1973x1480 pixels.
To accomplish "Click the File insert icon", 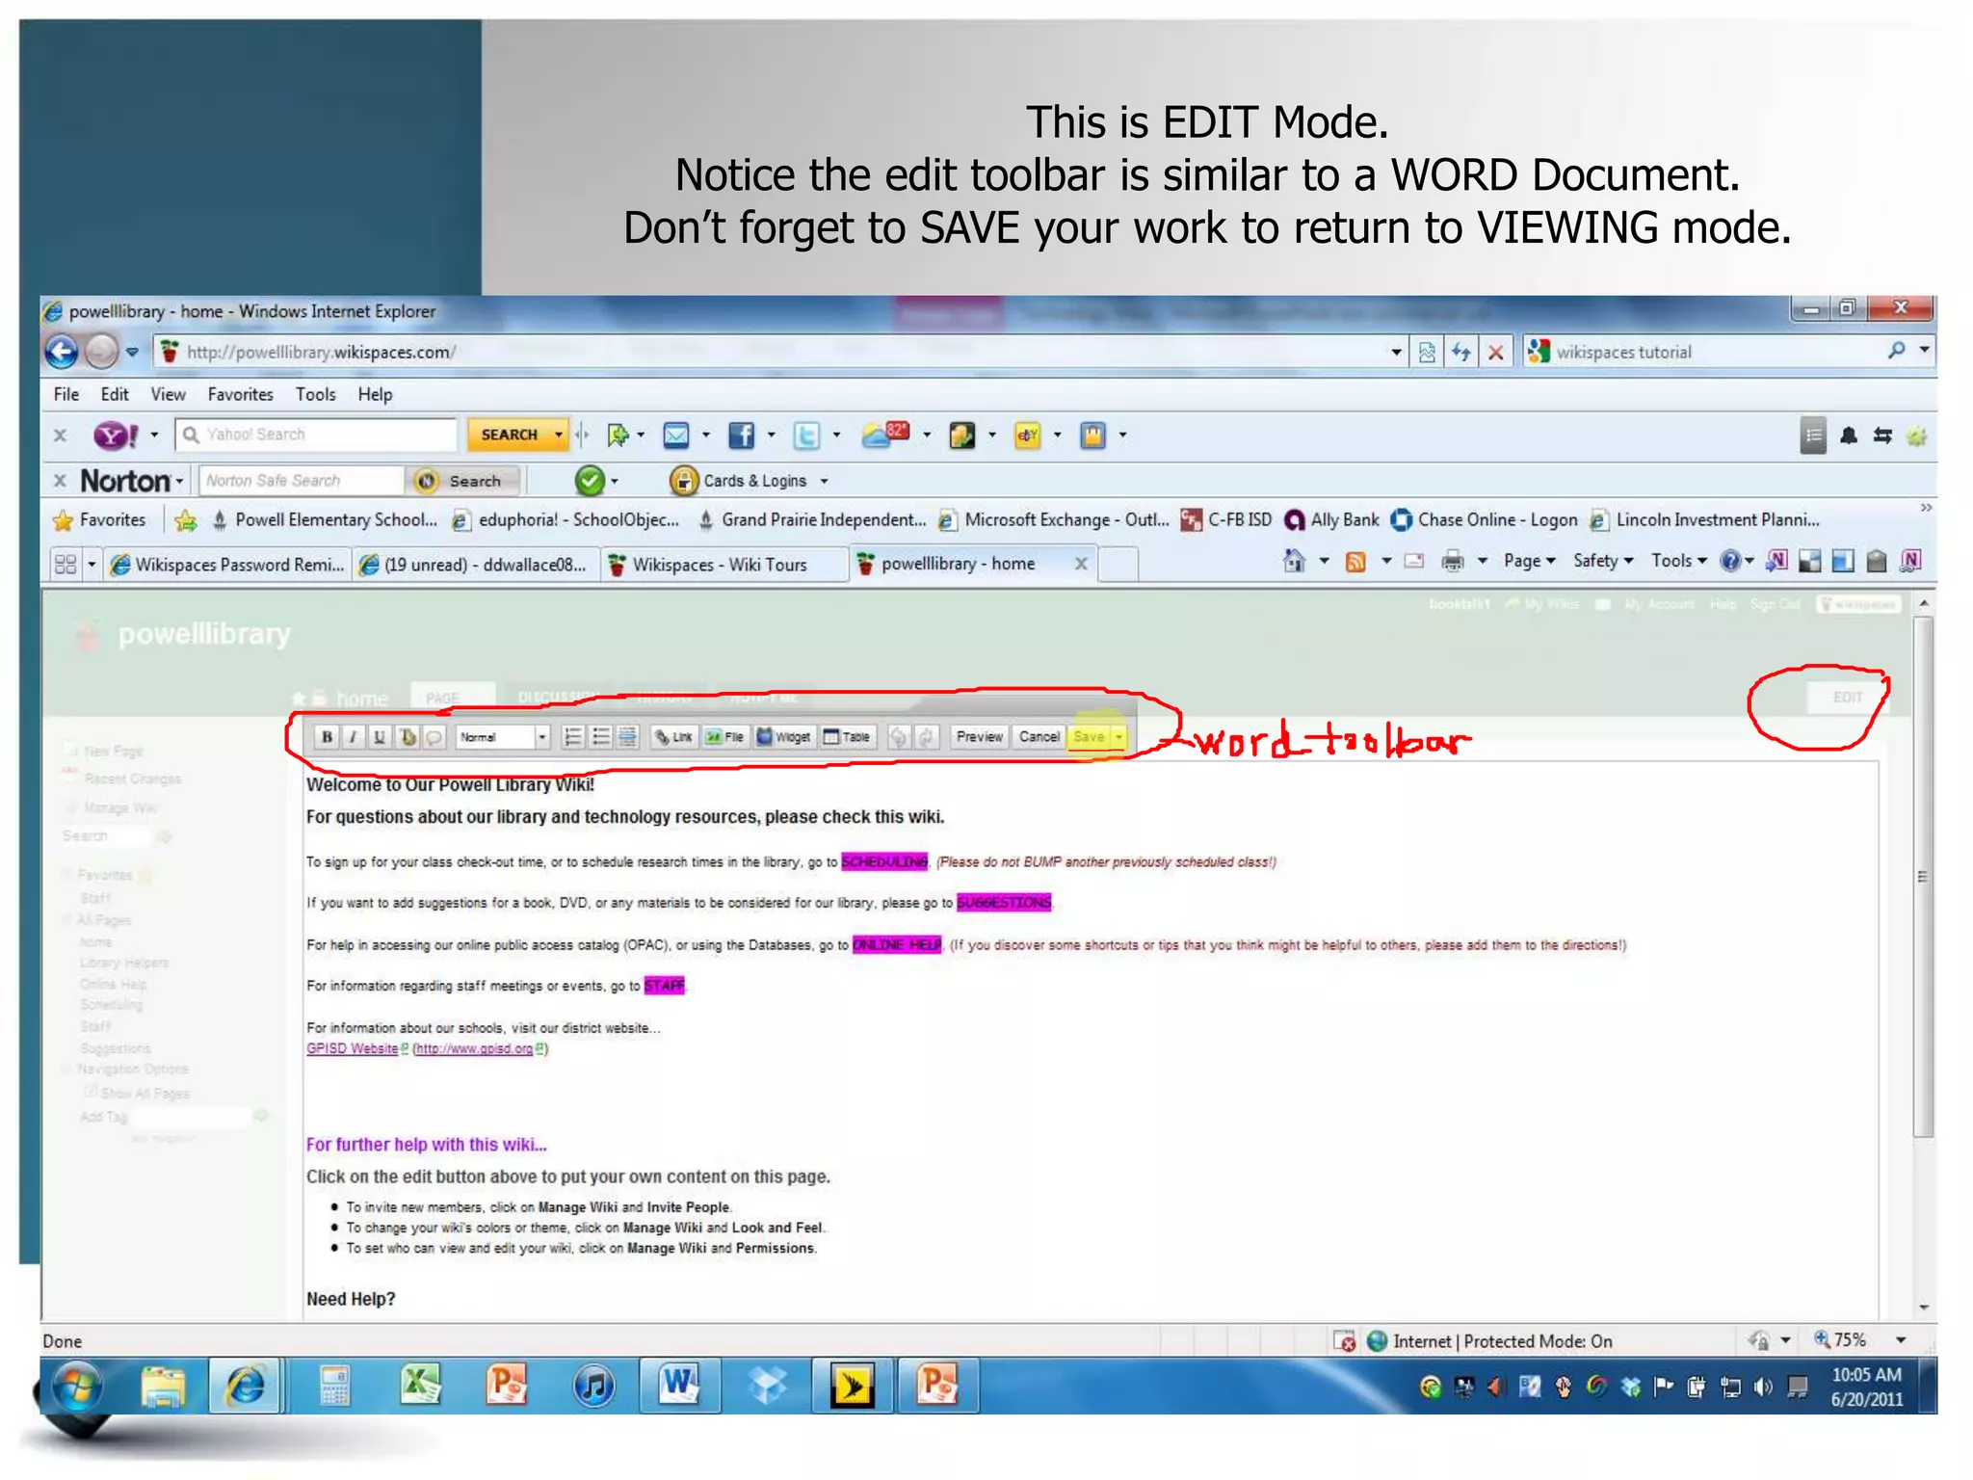I will pyautogui.click(x=724, y=737).
